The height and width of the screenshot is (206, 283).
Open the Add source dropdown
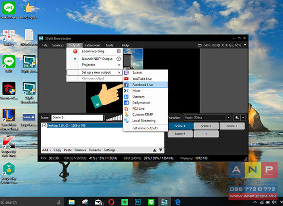click(46, 150)
